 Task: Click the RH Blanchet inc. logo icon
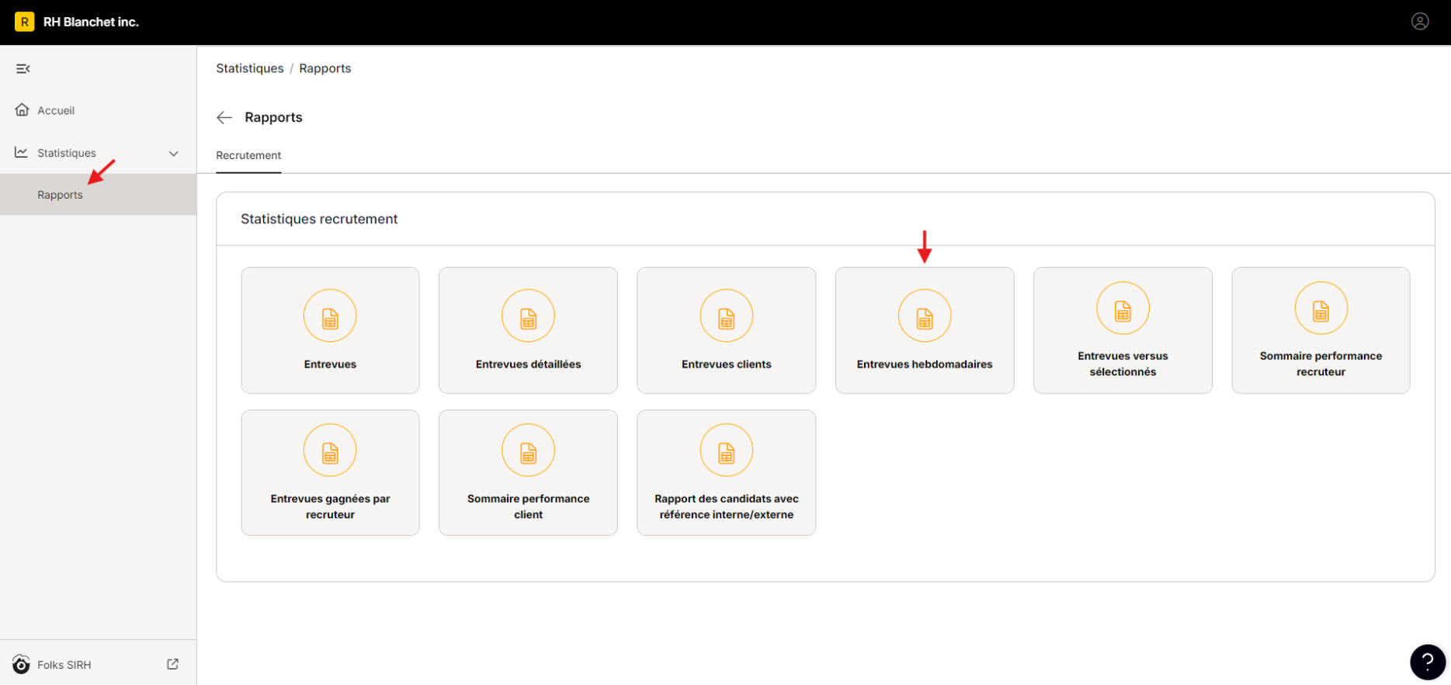25,22
